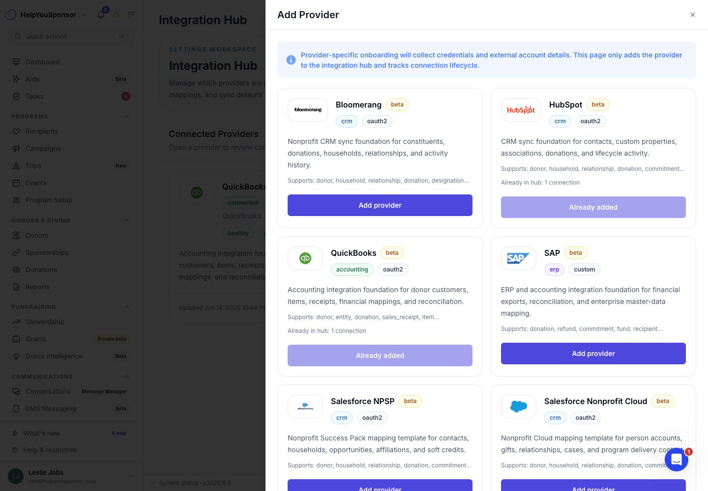Click the HubSpot logo thumbnail
Image resolution: width=708 pixels, height=491 pixels.
tap(521, 110)
